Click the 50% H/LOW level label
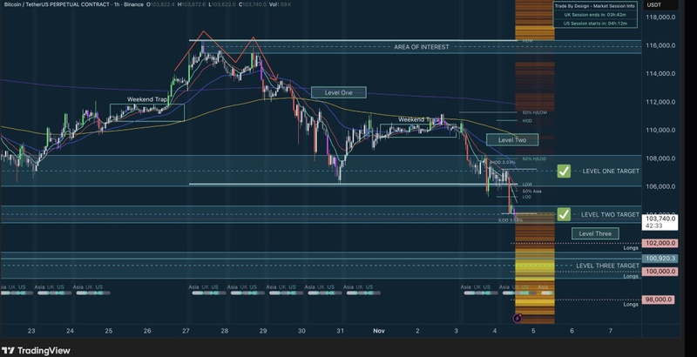 535,113
